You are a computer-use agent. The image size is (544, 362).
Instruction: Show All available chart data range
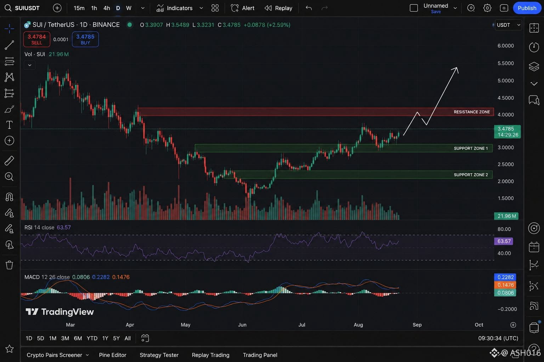coord(127,338)
